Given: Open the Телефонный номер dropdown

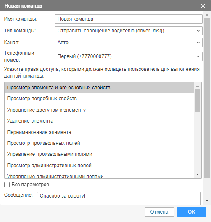Looking at the screenshot, I should coord(129,56).
